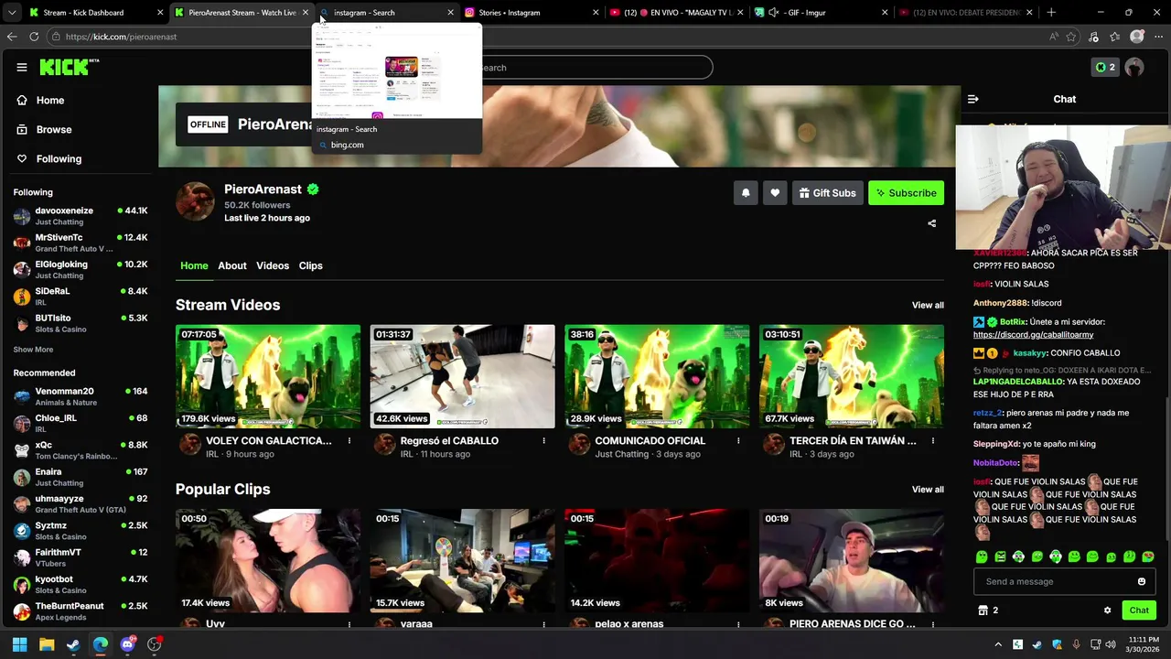Switch to the GIF - Imgur browser tab
The width and height of the screenshot is (1171, 659).
(820, 13)
